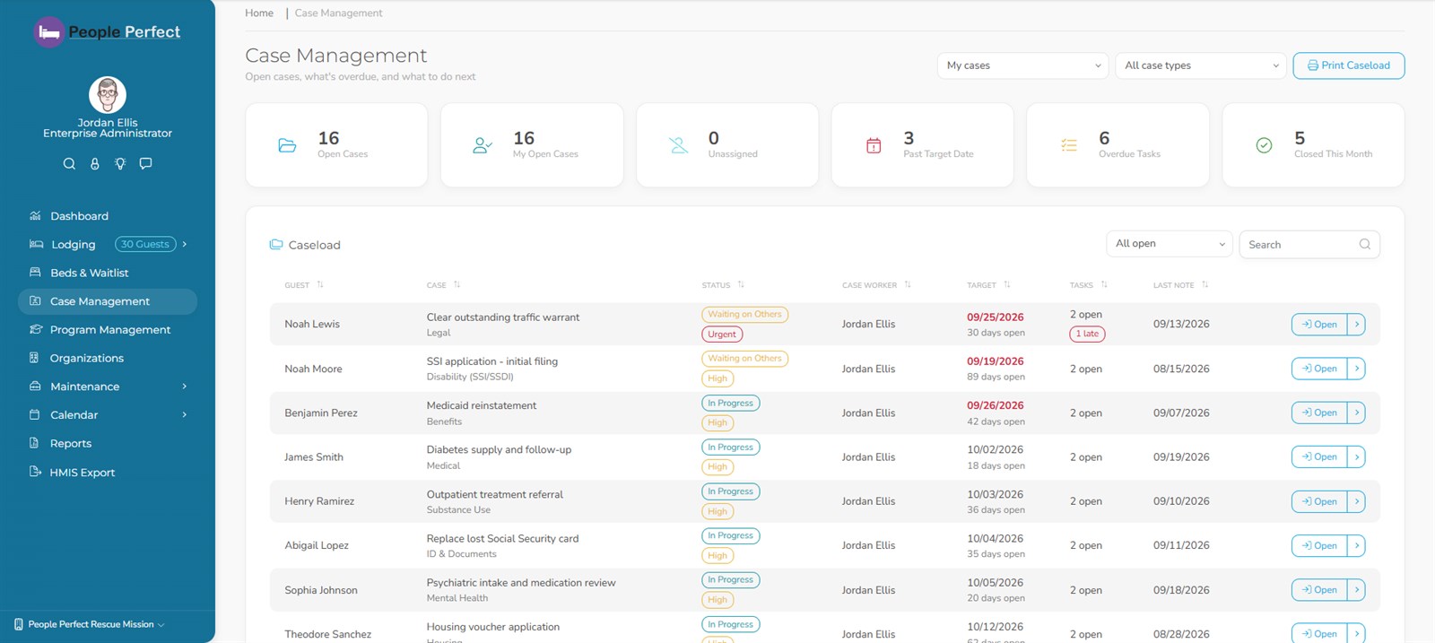
Task: Click Waiting on Others status for Noah Moore
Action: coord(744,359)
